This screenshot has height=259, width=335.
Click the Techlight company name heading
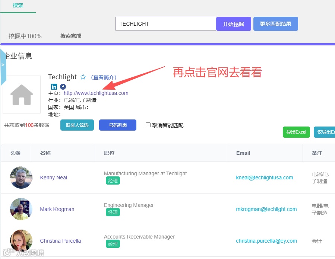click(x=62, y=77)
